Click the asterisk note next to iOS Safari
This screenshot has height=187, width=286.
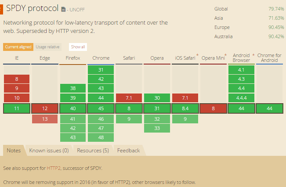[197, 56]
